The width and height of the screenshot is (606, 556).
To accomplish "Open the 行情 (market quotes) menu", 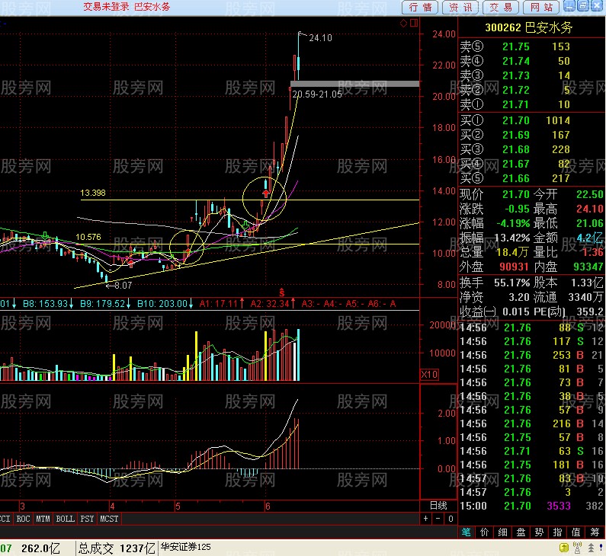I will [x=420, y=7].
